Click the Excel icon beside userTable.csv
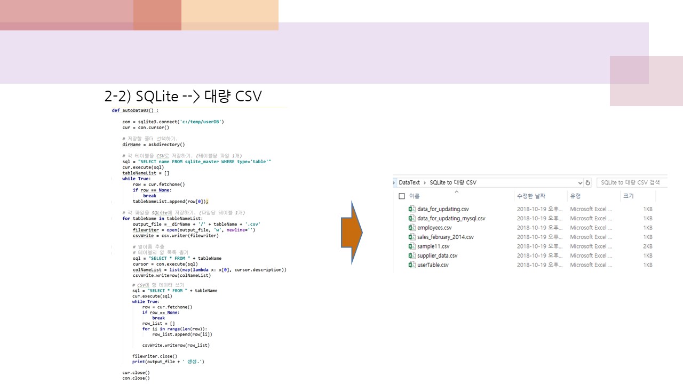 [x=411, y=265]
